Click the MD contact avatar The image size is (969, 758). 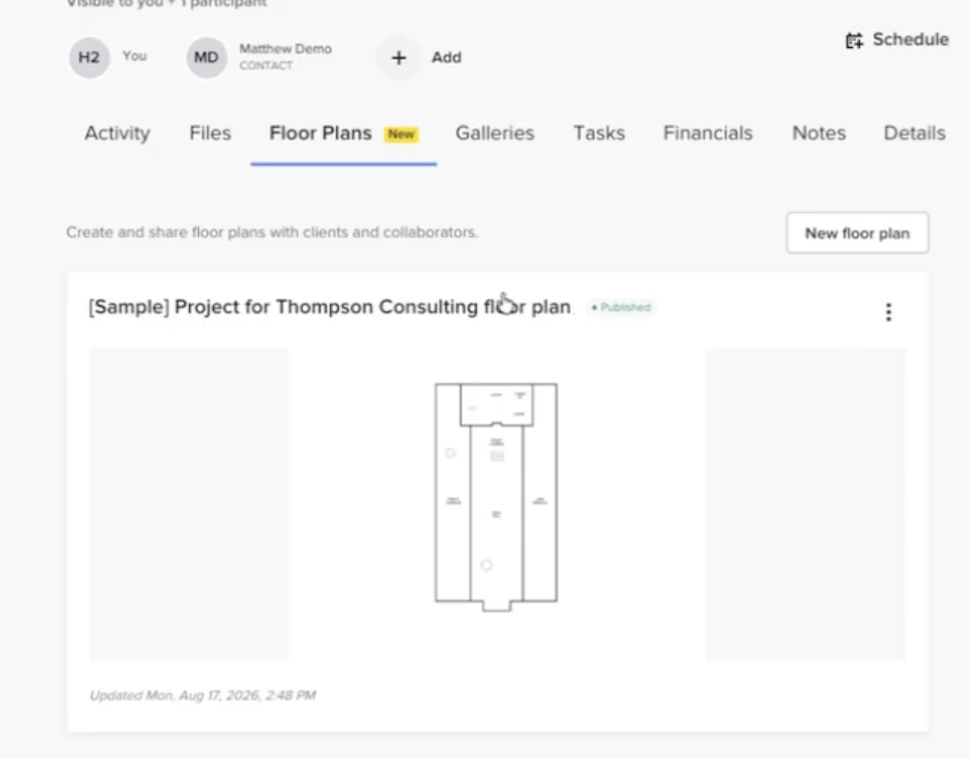coord(207,58)
